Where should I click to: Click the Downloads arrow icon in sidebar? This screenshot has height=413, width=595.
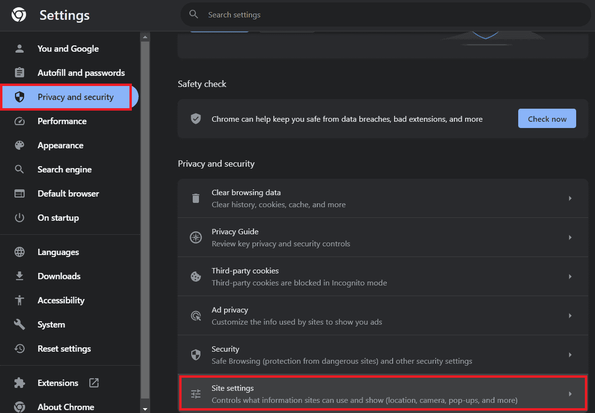(19, 276)
